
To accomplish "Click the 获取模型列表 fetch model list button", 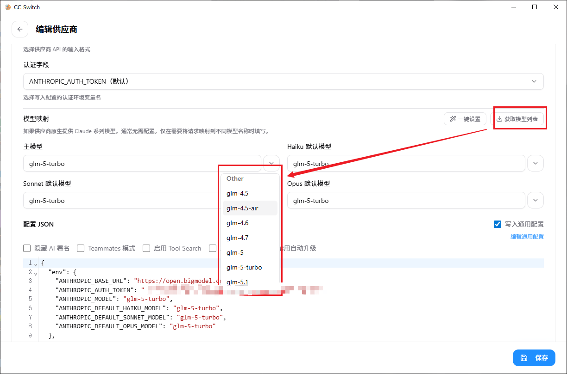I will pos(517,119).
